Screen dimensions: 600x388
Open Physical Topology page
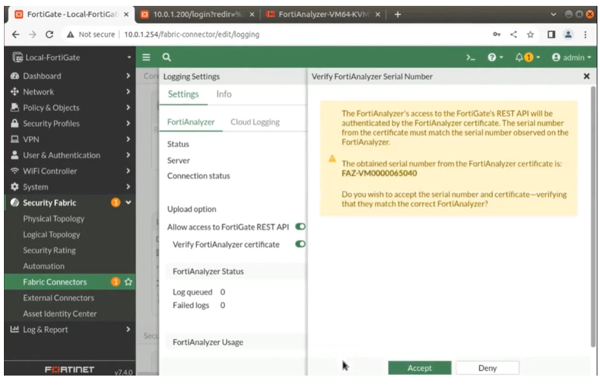(54, 219)
